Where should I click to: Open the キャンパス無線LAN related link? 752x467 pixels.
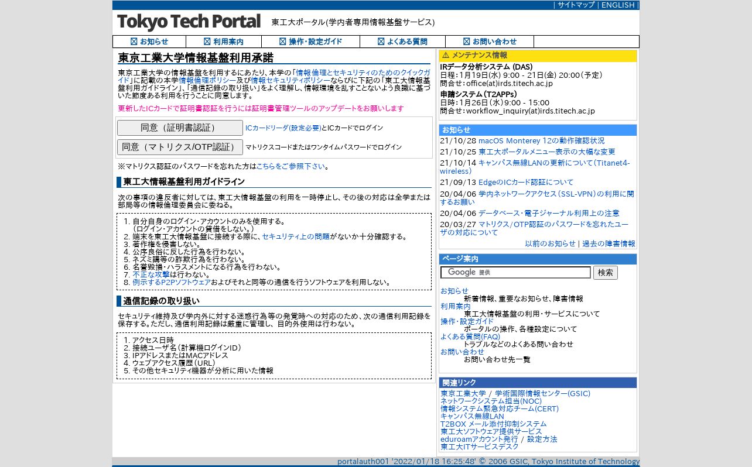click(x=472, y=417)
